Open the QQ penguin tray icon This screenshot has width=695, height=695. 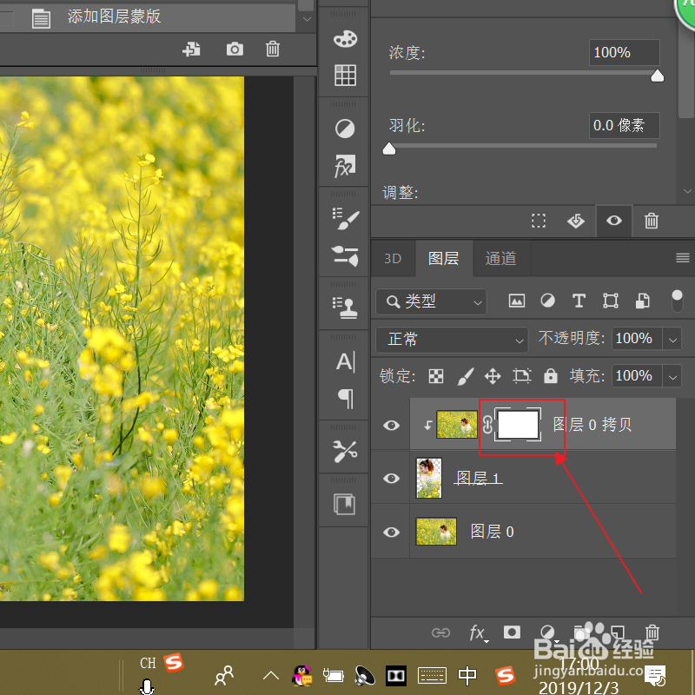click(302, 676)
